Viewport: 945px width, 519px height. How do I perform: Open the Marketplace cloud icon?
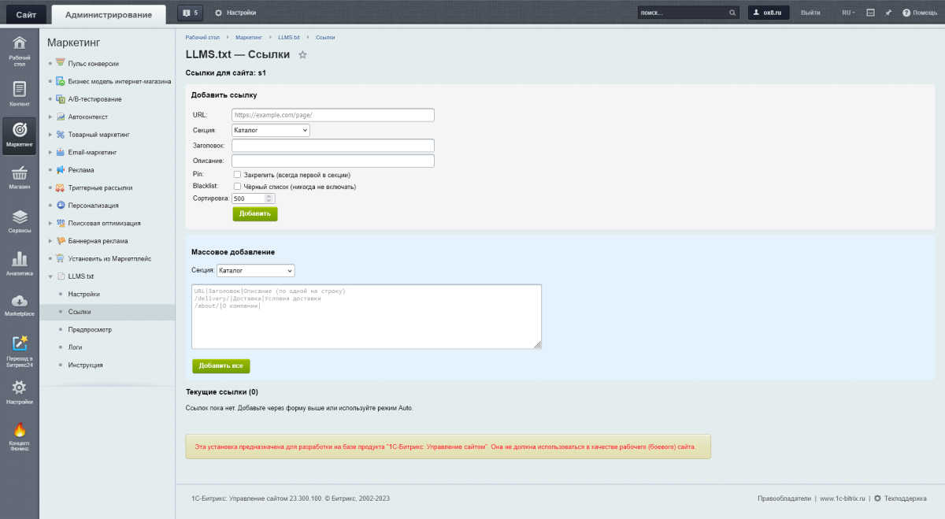(x=20, y=302)
